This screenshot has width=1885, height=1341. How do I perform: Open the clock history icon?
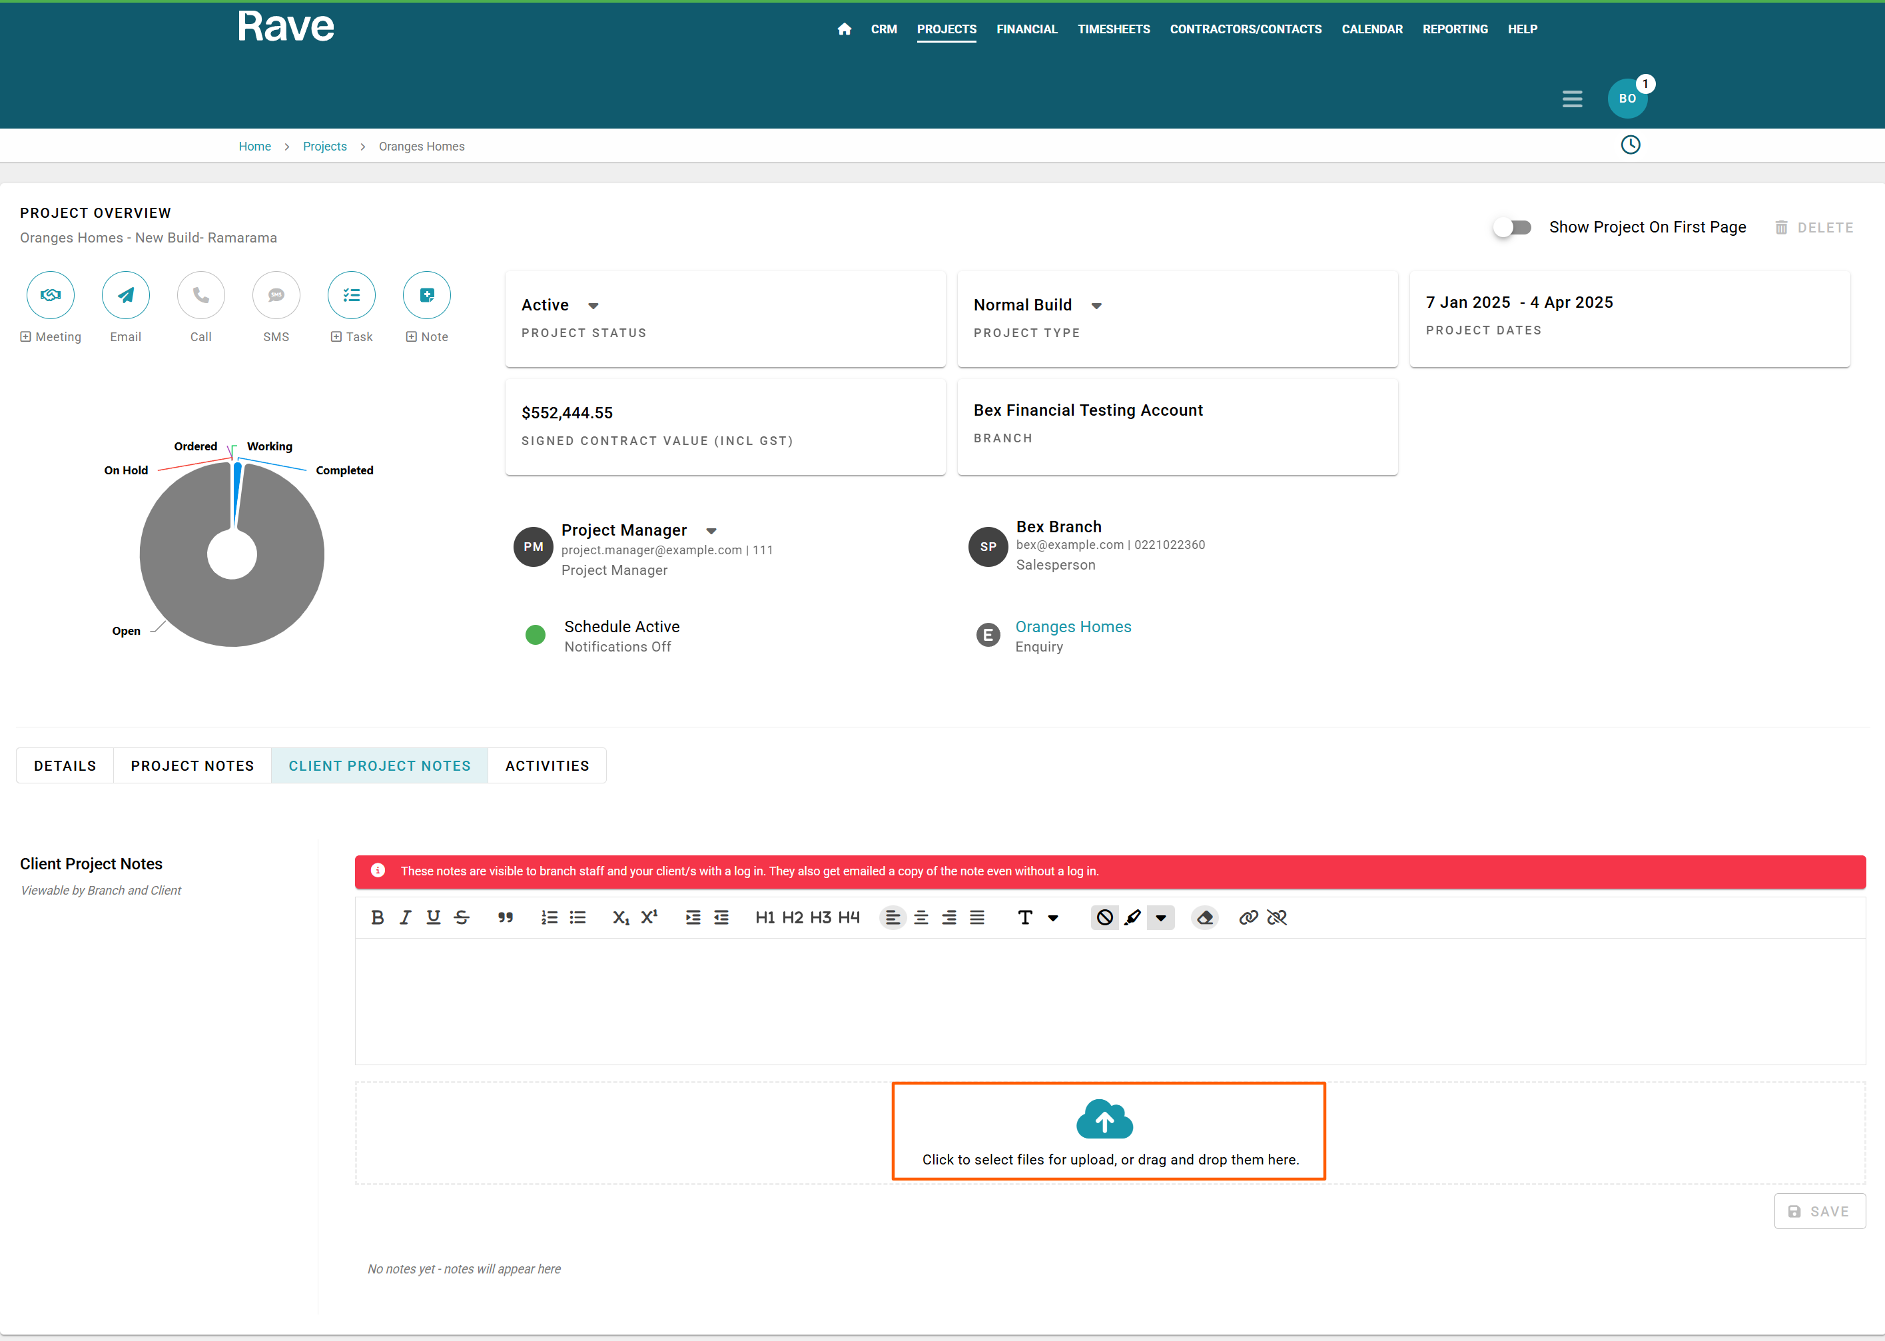pos(1630,145)
